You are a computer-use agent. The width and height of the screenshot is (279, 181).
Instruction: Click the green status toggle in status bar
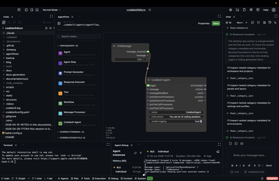(x=150, y=178)
